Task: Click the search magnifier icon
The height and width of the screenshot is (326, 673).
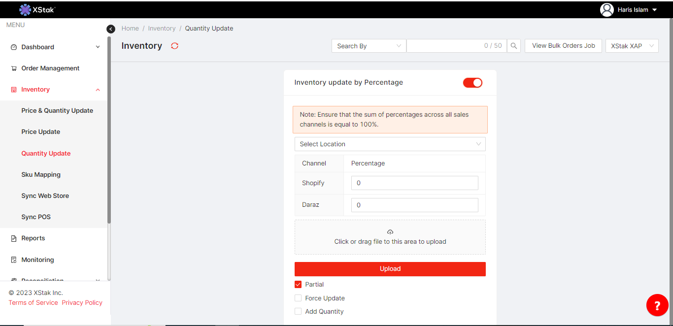Action: tap(514, 46)
